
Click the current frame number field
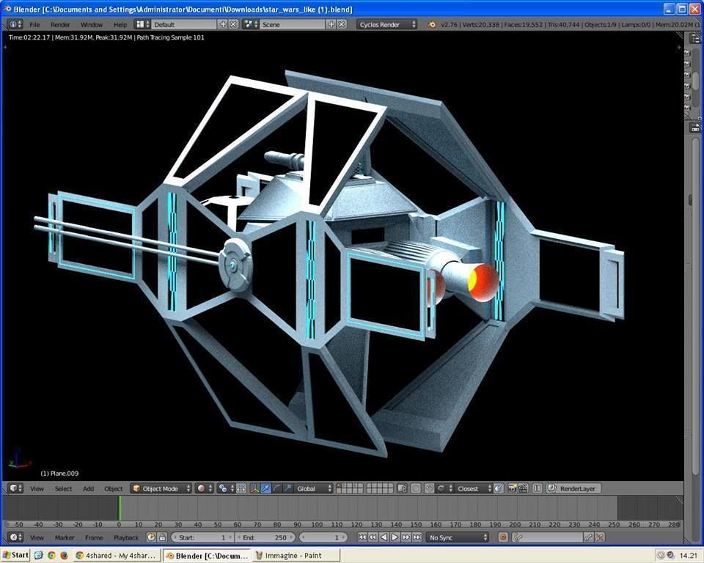pyautogui.click(x=323, y=537)
